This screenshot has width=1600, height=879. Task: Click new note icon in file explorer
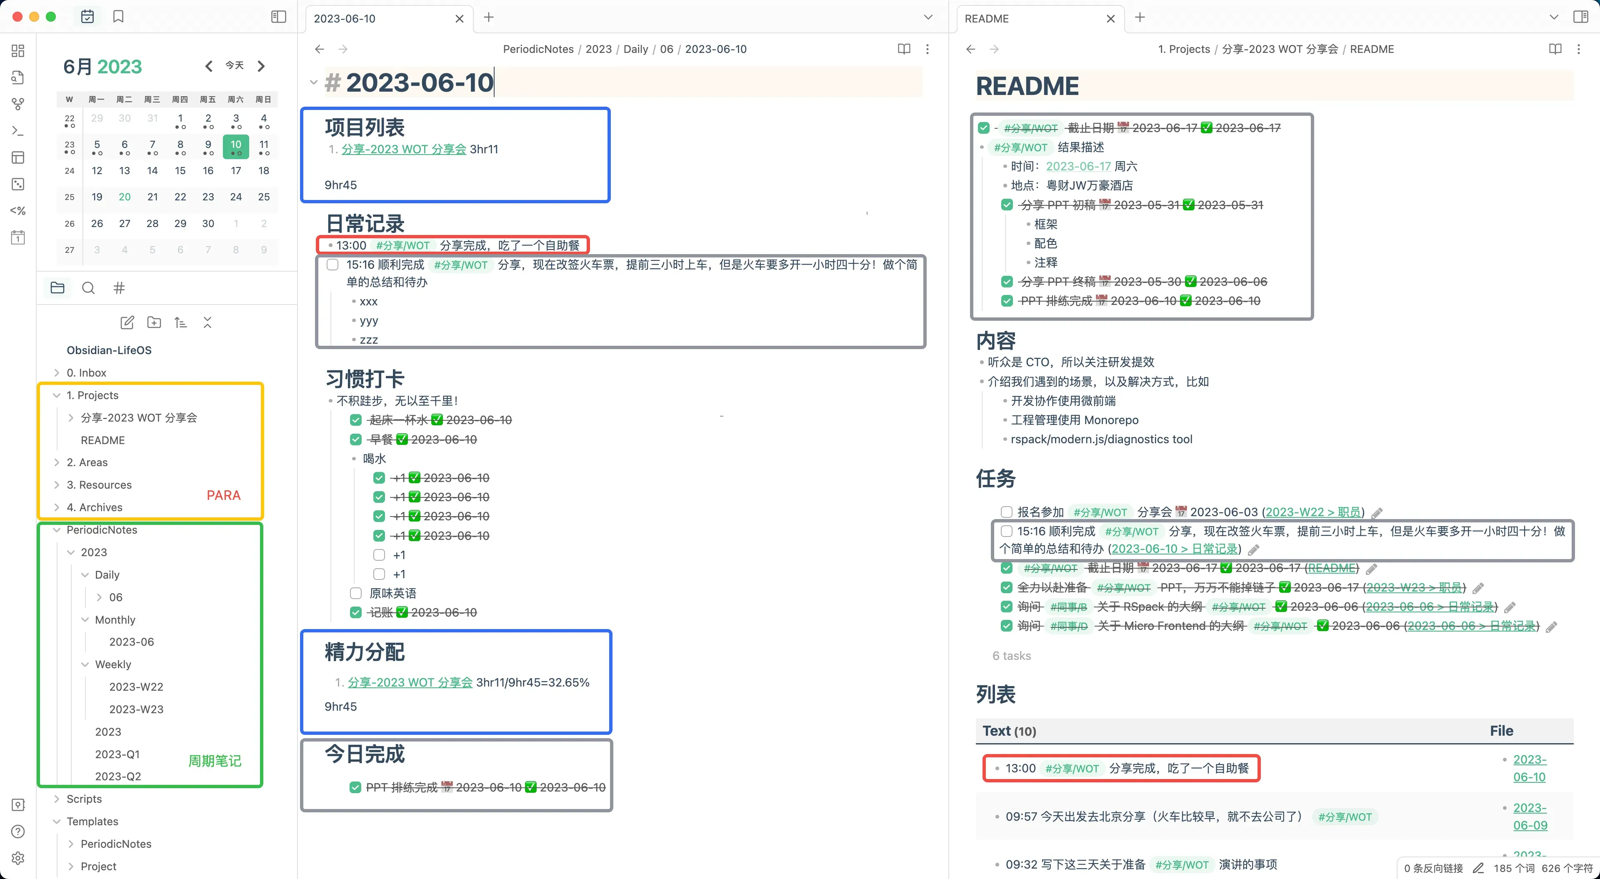(x=127, y=322)
